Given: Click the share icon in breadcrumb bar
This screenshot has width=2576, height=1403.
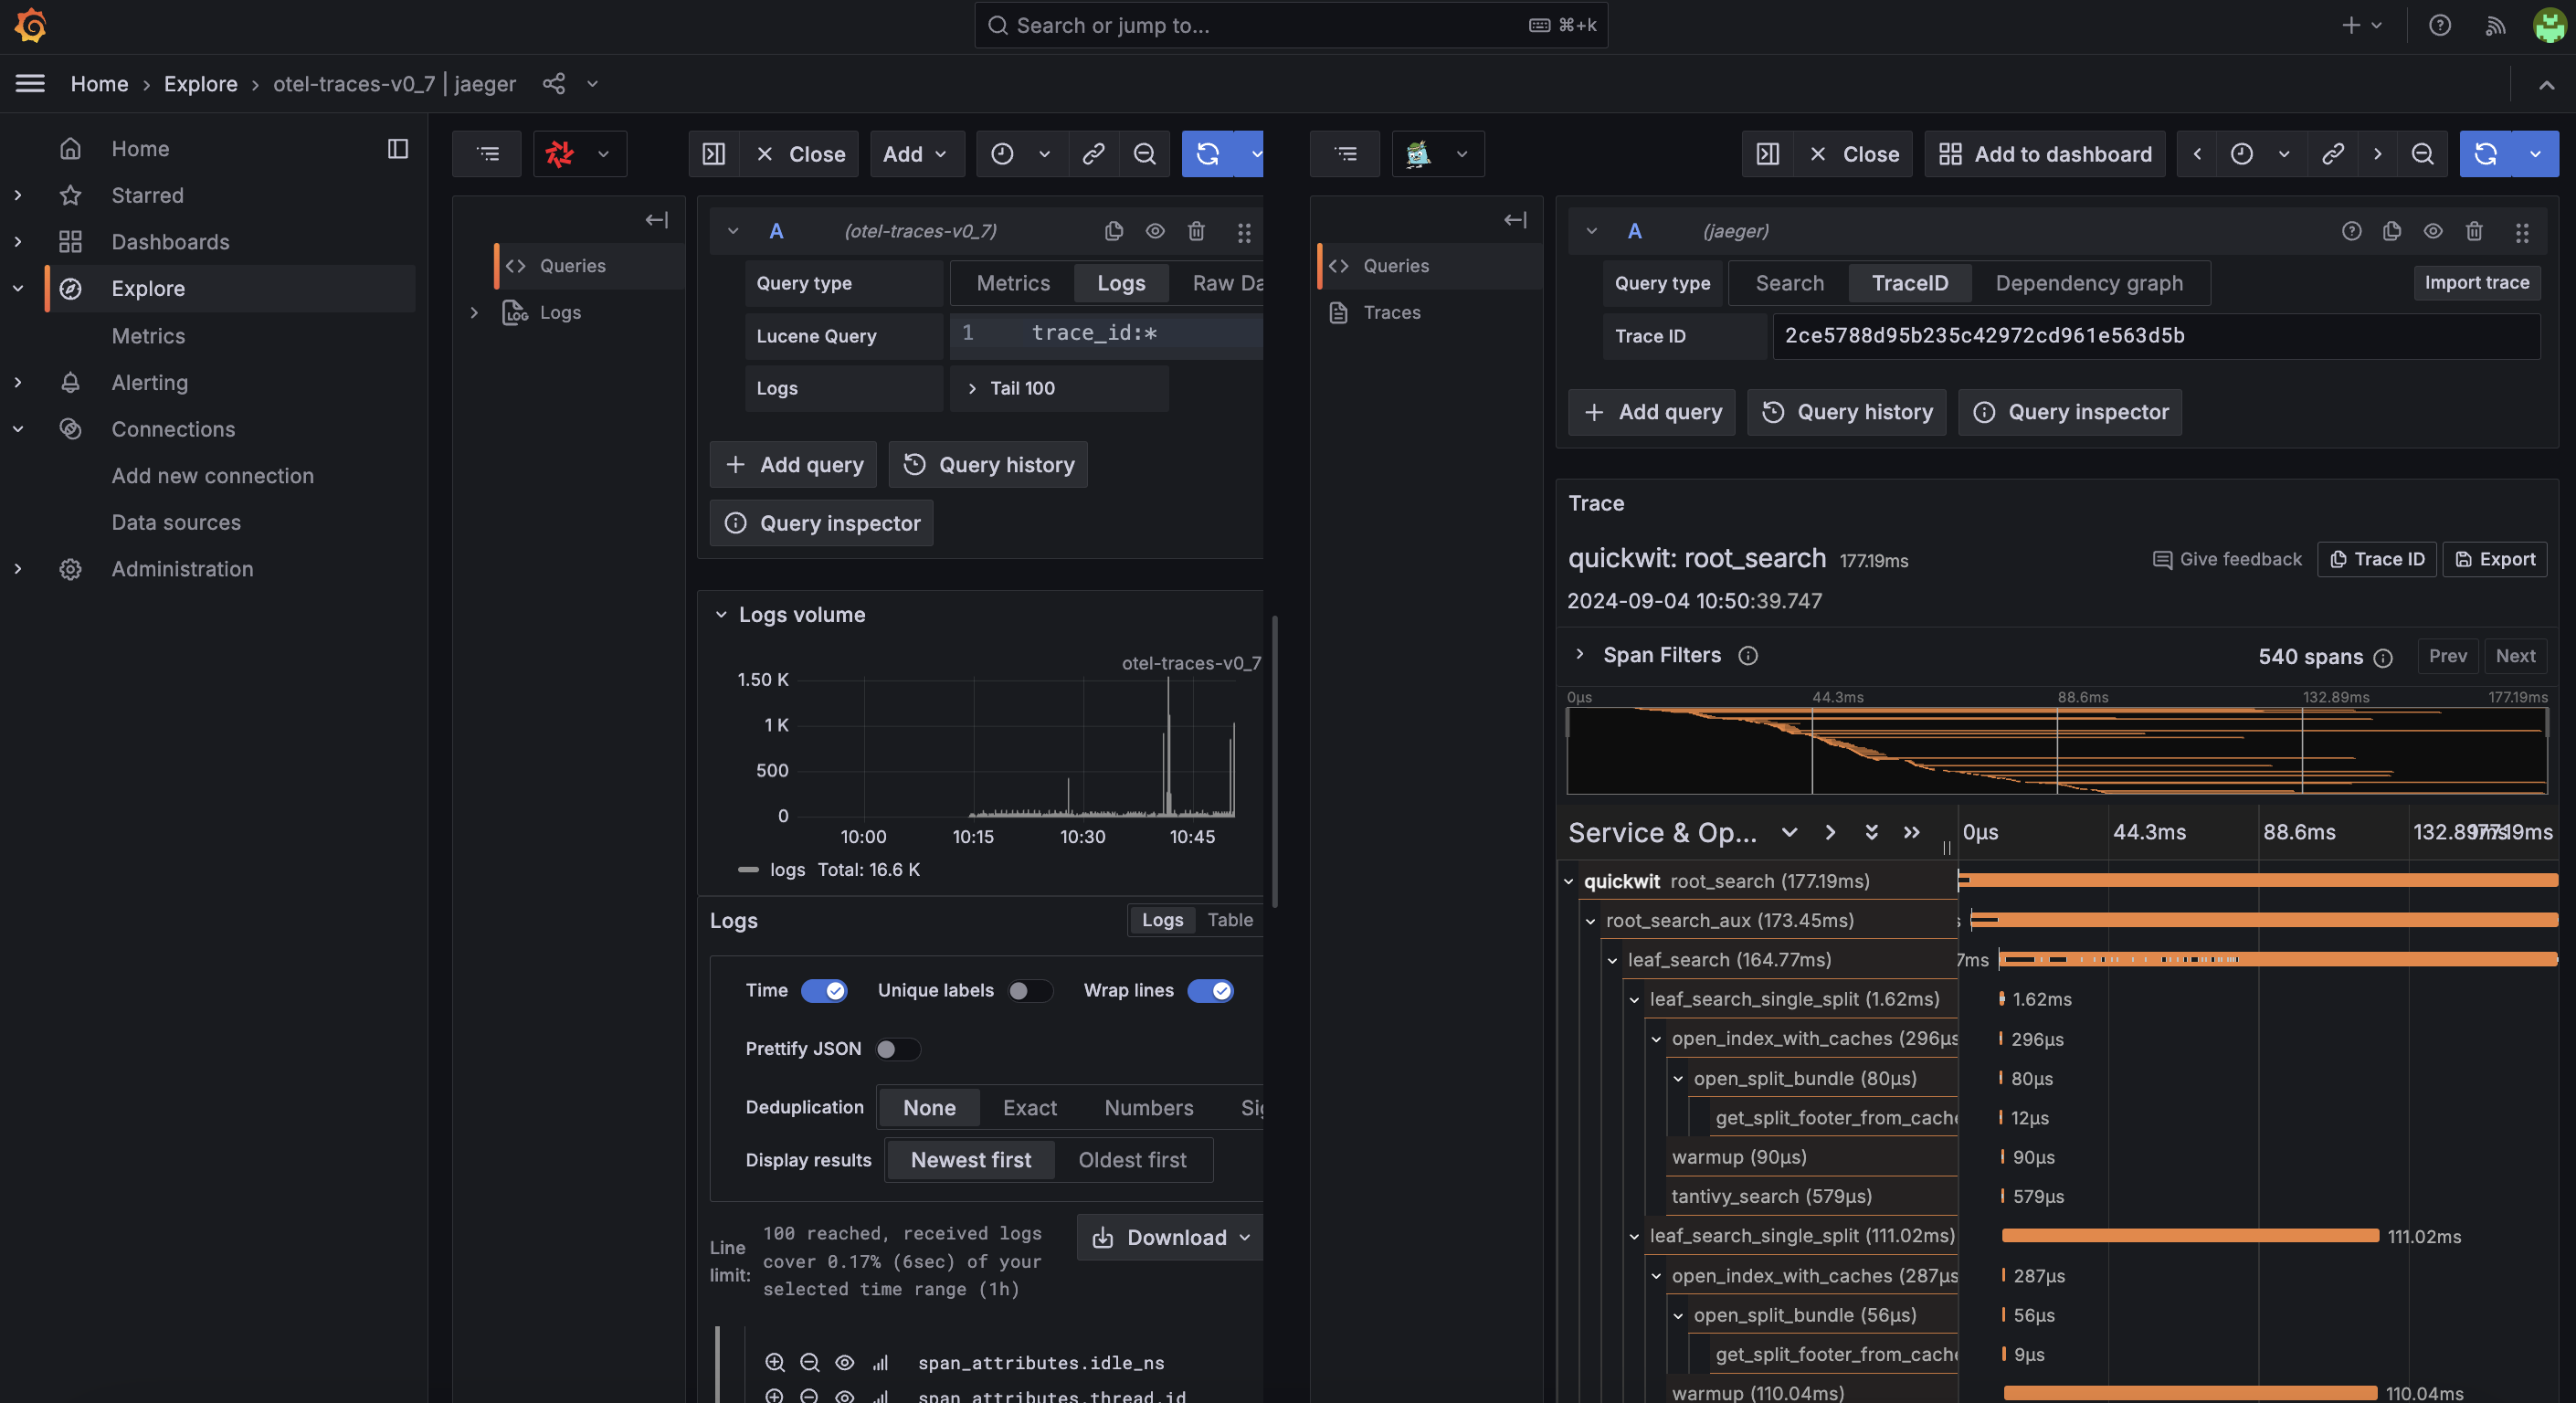Looking at the screenshot, I should coord(554,84).
